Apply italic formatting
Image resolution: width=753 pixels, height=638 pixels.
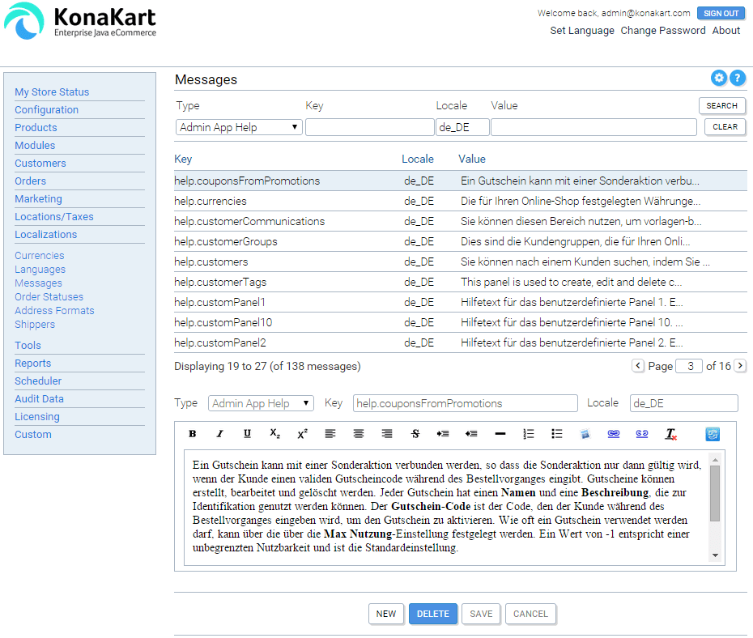point(219,434)
